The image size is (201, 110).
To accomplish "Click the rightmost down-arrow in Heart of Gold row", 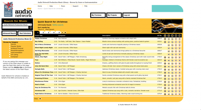I will [x=179, y=85].
